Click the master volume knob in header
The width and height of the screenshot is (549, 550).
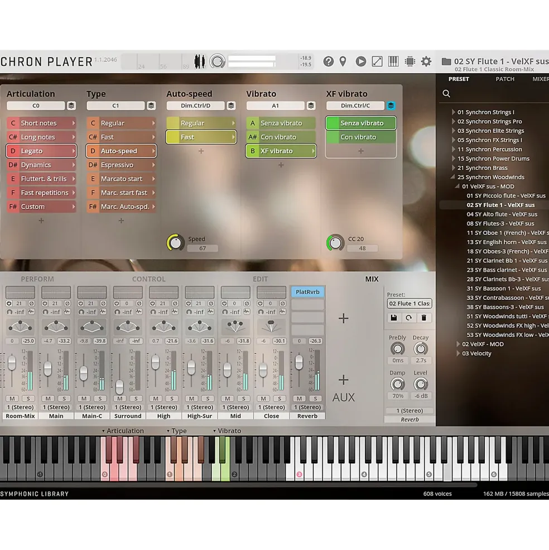pyautogui.click(x=218, y=62)
